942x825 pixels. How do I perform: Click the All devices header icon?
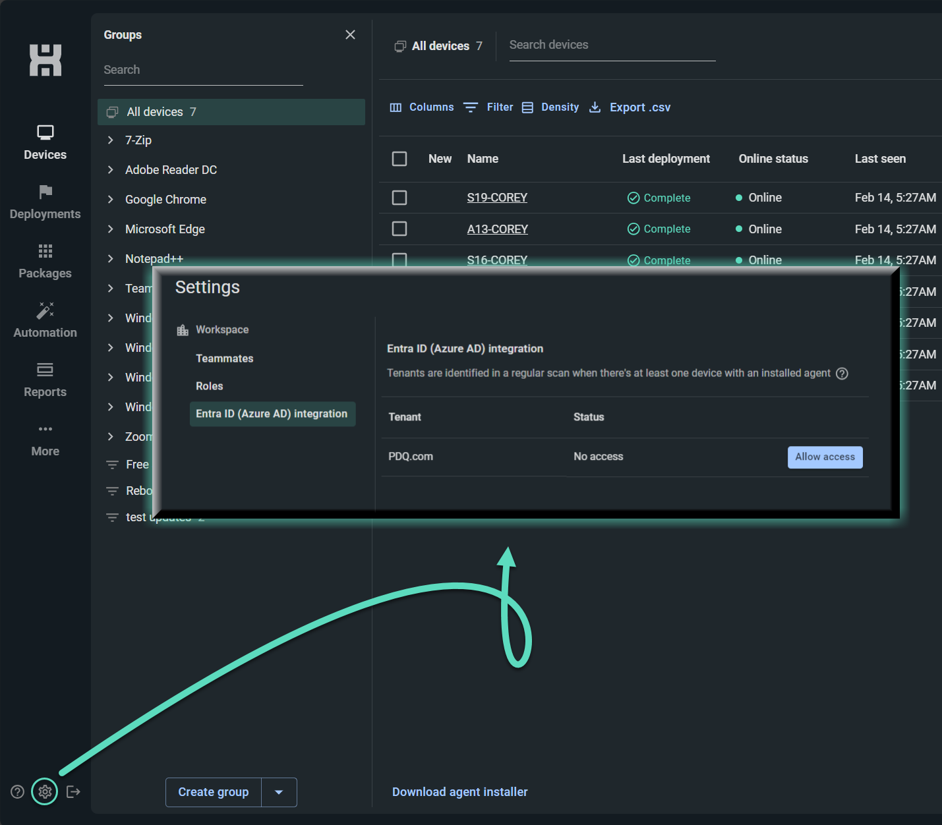point(400,46)
